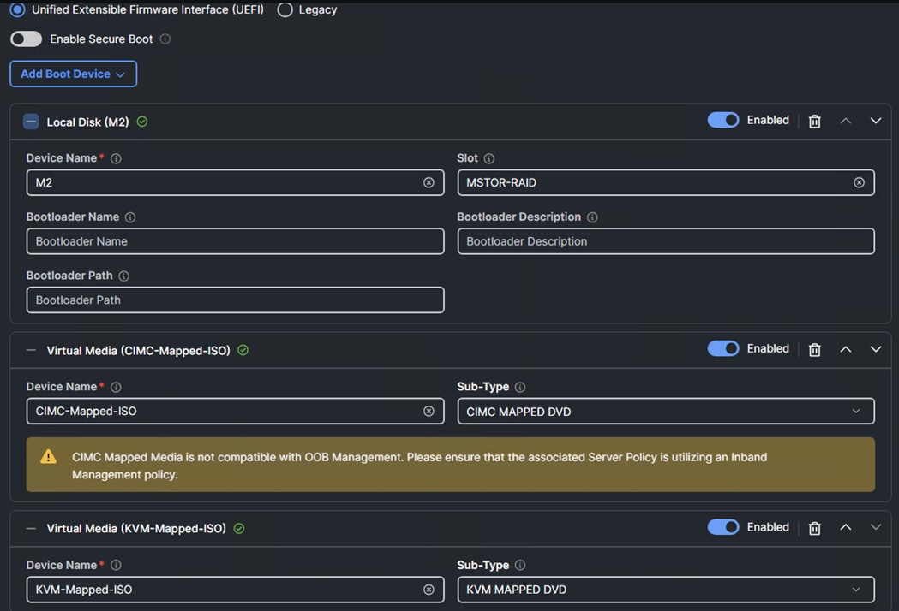The height and width of the screenshot is (611, 899).
Task: Move Local Disk (M2) up in order
Action: click(846, 121)
